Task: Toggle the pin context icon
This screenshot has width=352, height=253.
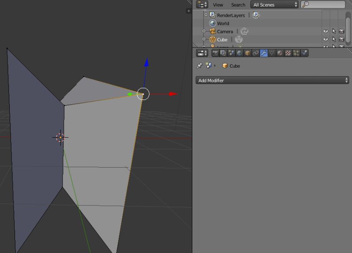Action: pyautogui.click(x=199, y=66)
